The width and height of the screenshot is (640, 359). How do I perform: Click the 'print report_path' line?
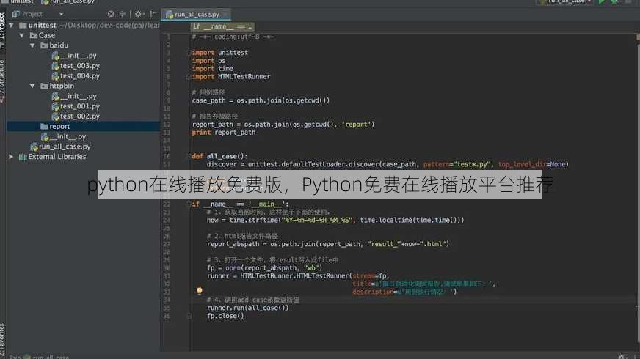point(224,133)
